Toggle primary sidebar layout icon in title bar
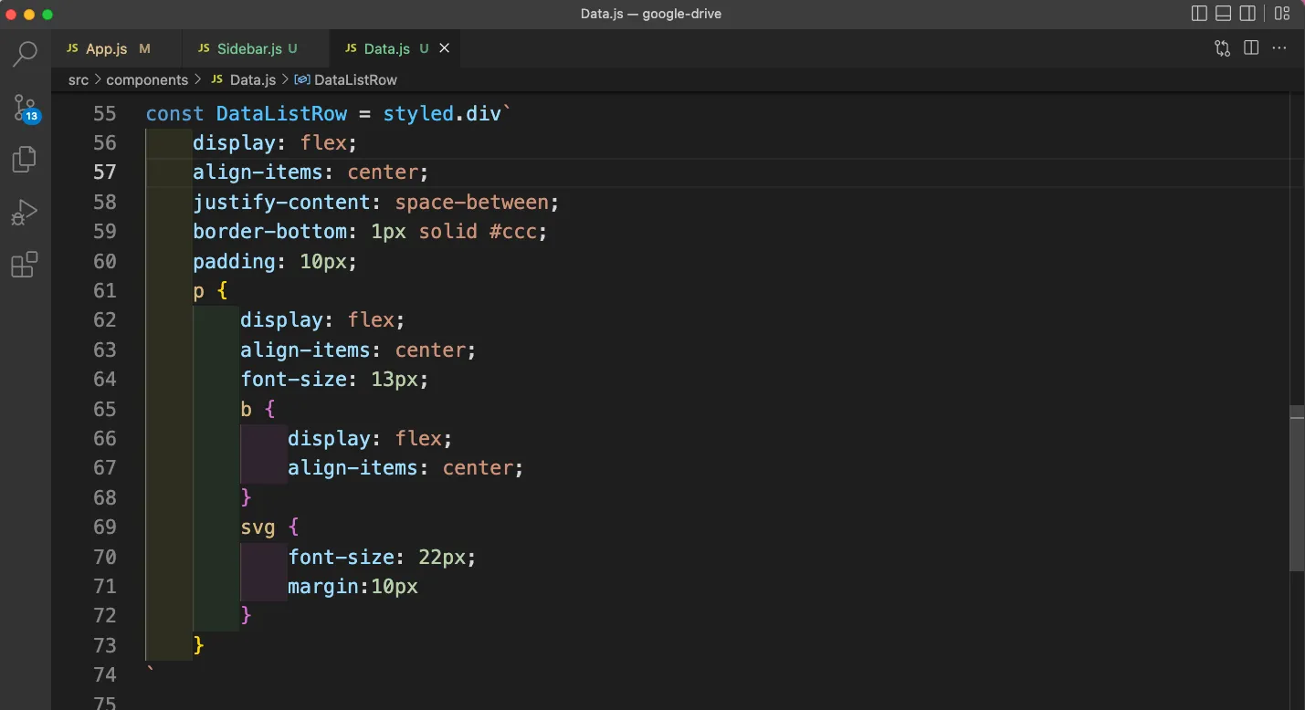The width and height of the screenshot is (1305, 710). (x=1200, y=14)
